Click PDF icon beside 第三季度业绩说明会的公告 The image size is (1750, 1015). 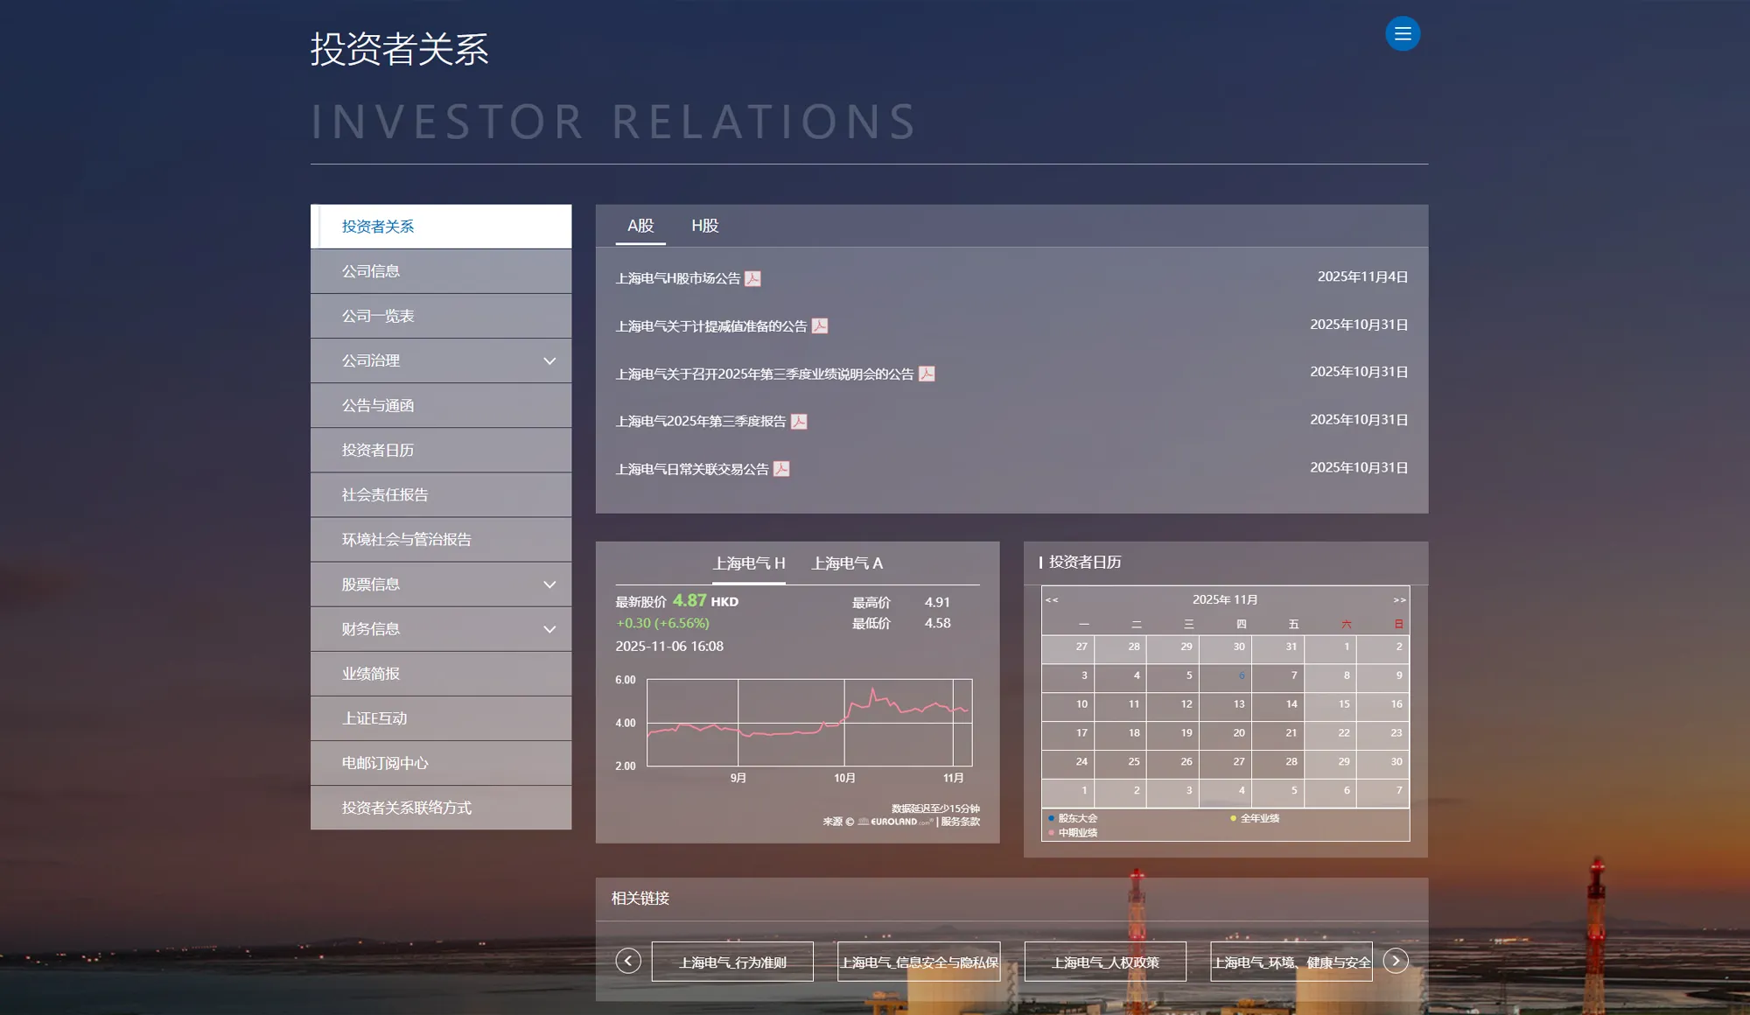(927, 374)
